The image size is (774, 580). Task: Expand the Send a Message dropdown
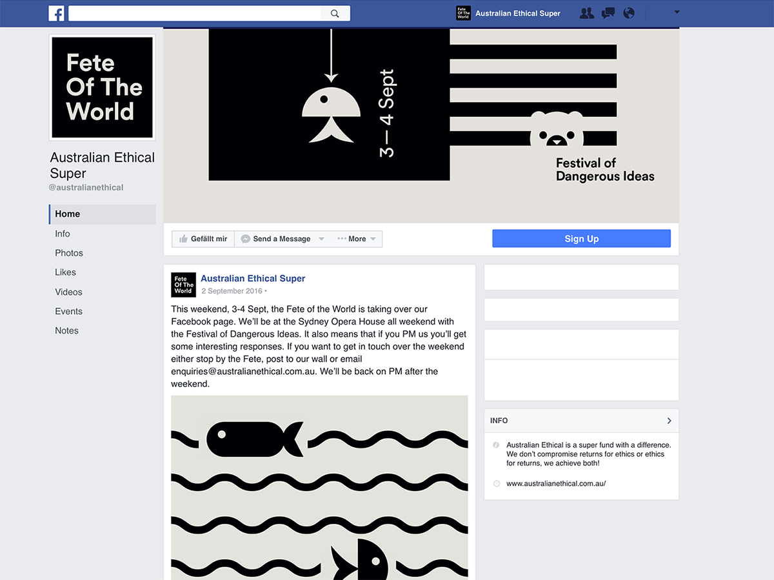pos(321,239)
